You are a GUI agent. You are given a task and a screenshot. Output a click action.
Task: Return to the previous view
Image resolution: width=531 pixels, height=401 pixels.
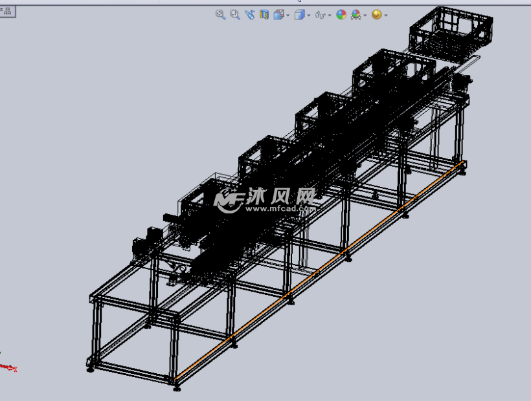[x=250, y=14]
